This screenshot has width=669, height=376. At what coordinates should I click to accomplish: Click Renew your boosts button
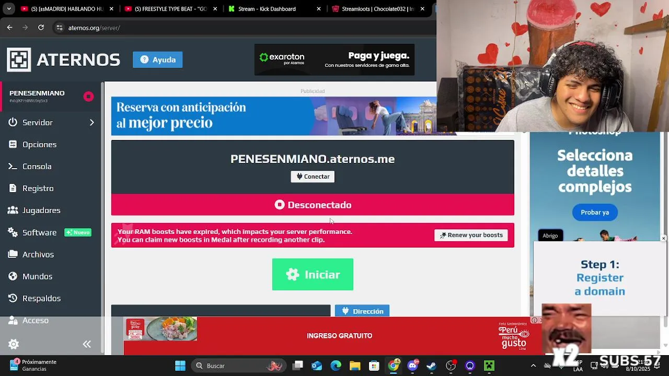point(471,235)
